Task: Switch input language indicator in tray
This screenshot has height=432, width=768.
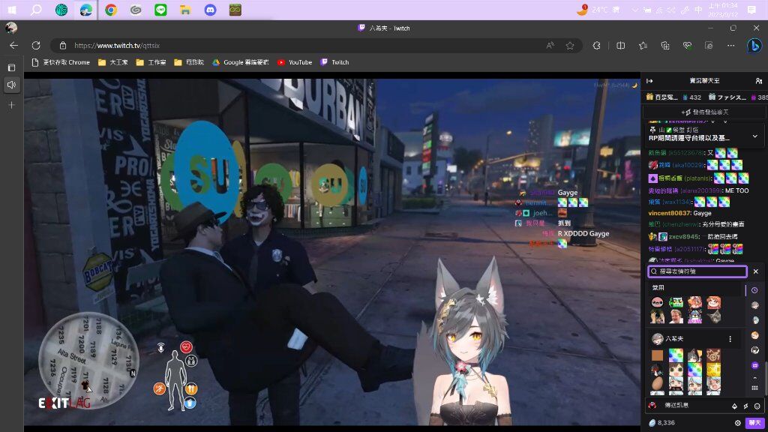Action: tap(698, 10)
